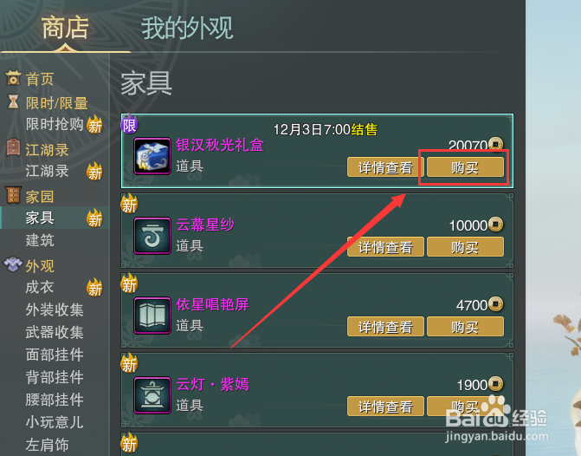Open the 建筑 category in sidebar
The image size is (581, 456).
point(40,240)
